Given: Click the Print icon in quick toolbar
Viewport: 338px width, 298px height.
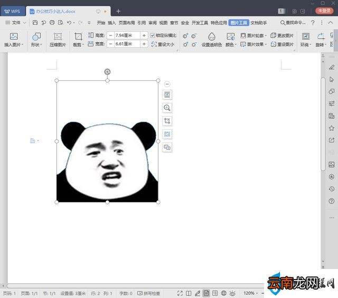Looking at the screenshot, I should [x=52, y=23].
